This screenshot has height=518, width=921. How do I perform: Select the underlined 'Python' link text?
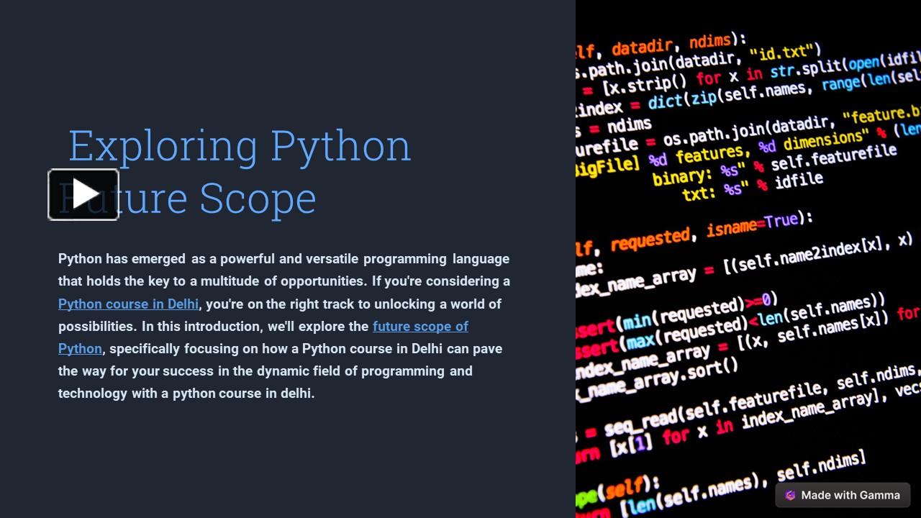79,348
